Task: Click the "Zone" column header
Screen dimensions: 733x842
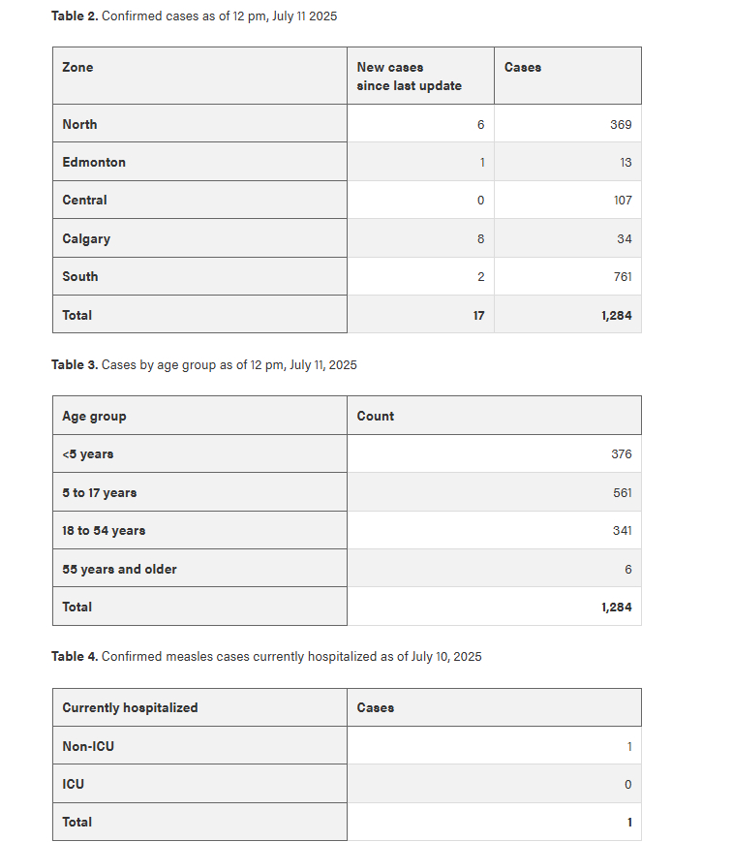Action: tap(77, 68)
